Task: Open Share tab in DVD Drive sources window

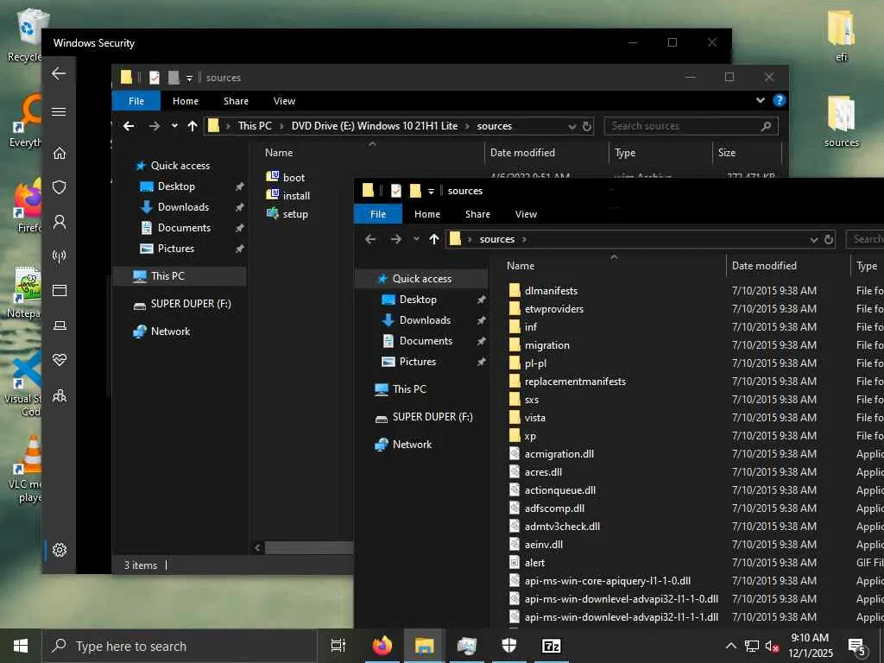Action: click(x=236, y=101)
